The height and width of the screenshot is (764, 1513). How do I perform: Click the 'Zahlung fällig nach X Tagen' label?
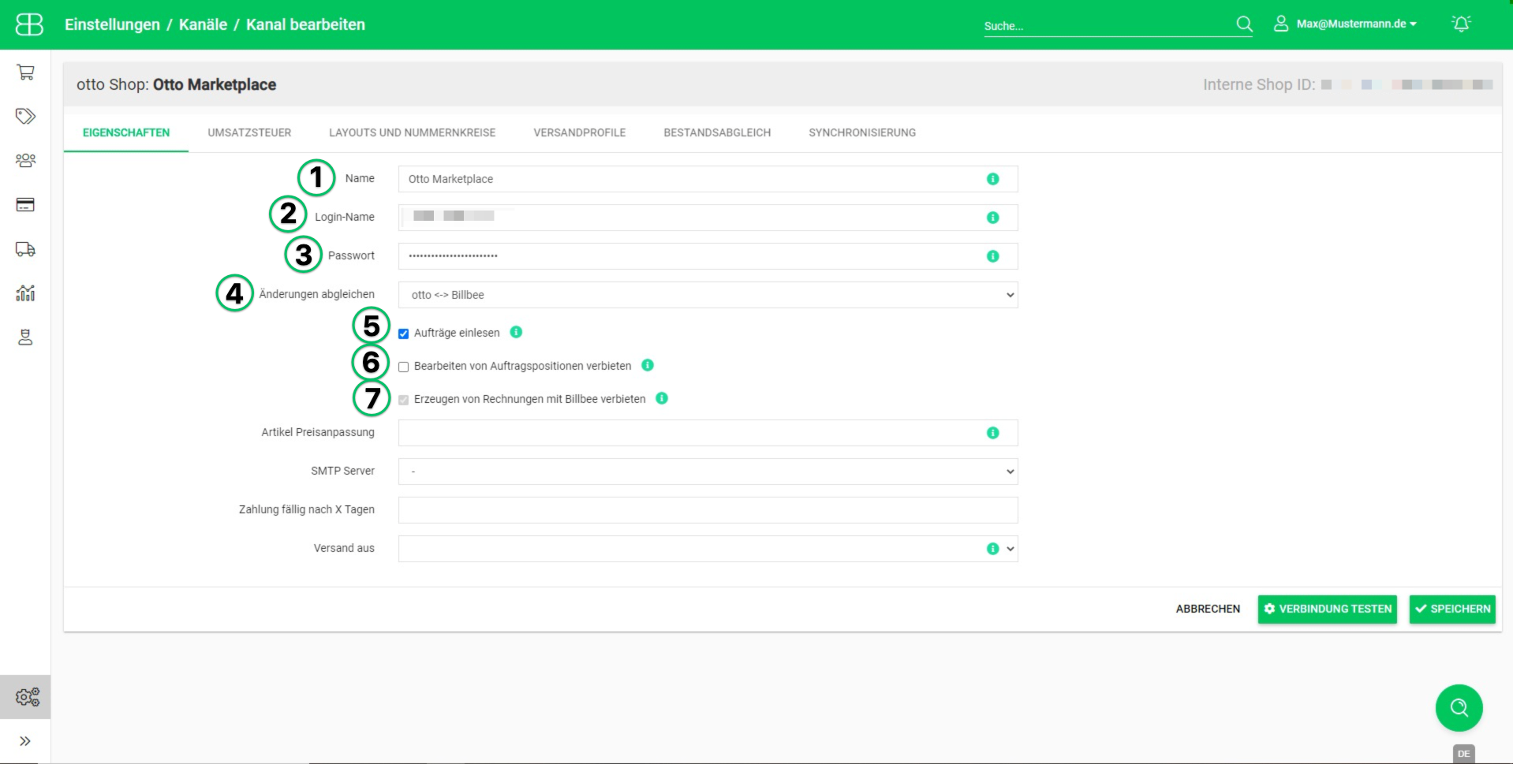(x=307, y=509)
